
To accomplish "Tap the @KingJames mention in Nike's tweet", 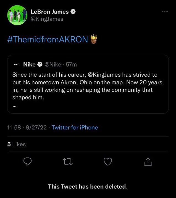I will coord(104,75).
